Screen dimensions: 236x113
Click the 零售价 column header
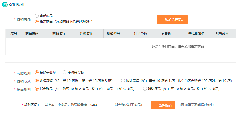[166, 34]
